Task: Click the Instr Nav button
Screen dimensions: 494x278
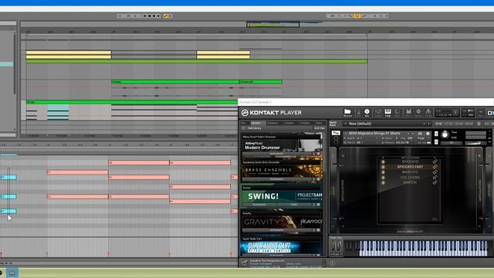Action: (x=319, y=128)
